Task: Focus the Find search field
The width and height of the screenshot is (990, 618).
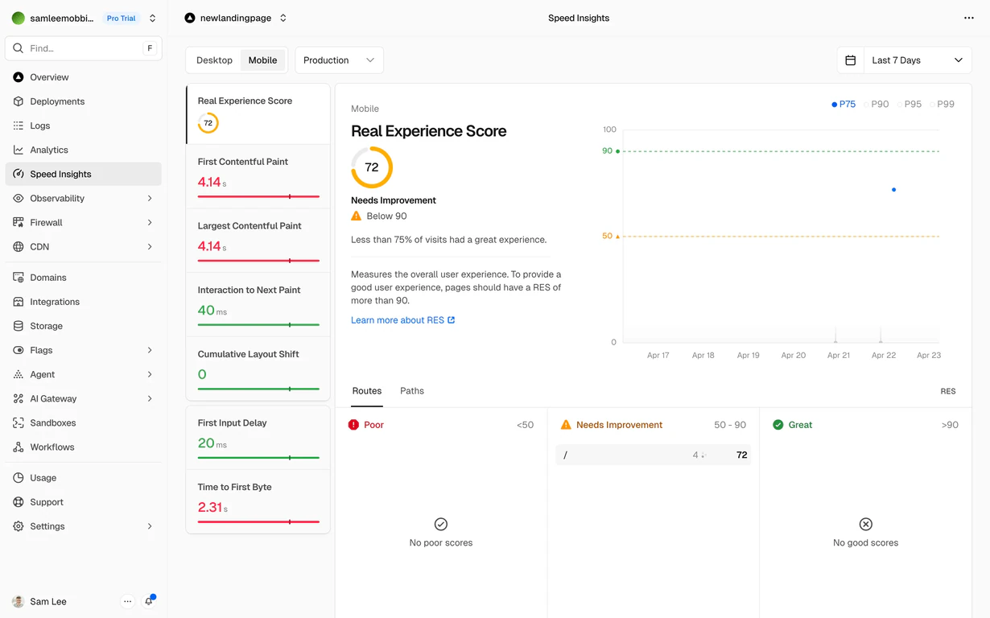Action: (84, 48)
